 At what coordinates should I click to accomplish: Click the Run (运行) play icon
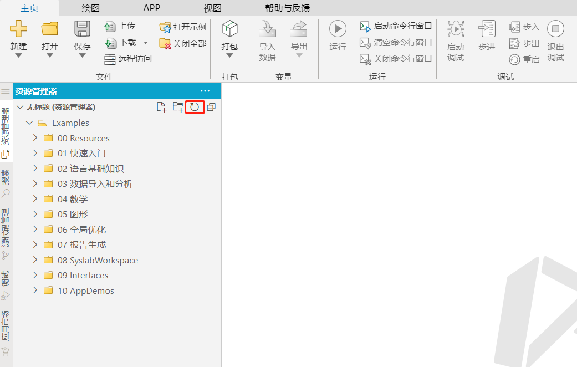[x=338, y=29]
